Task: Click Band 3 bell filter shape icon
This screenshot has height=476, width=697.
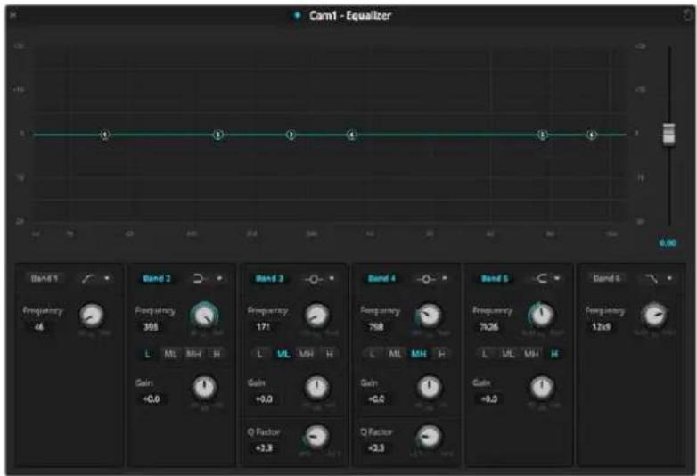Action: (314, 279)
